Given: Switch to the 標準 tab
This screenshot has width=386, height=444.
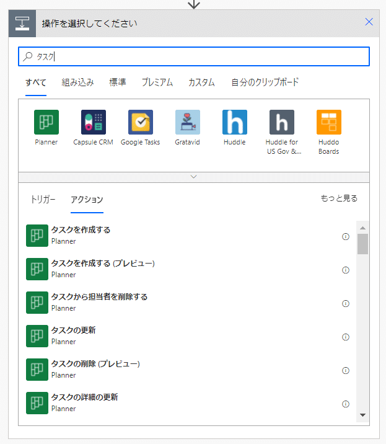Looking at the screenshot, I should point(118,82).
